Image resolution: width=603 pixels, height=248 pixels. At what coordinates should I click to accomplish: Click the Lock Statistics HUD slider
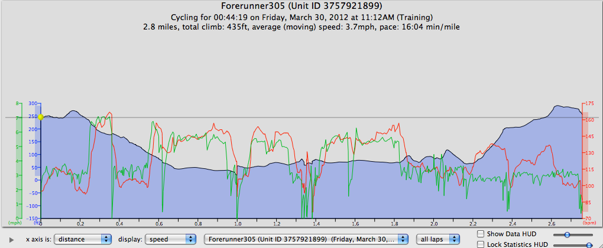573,245
